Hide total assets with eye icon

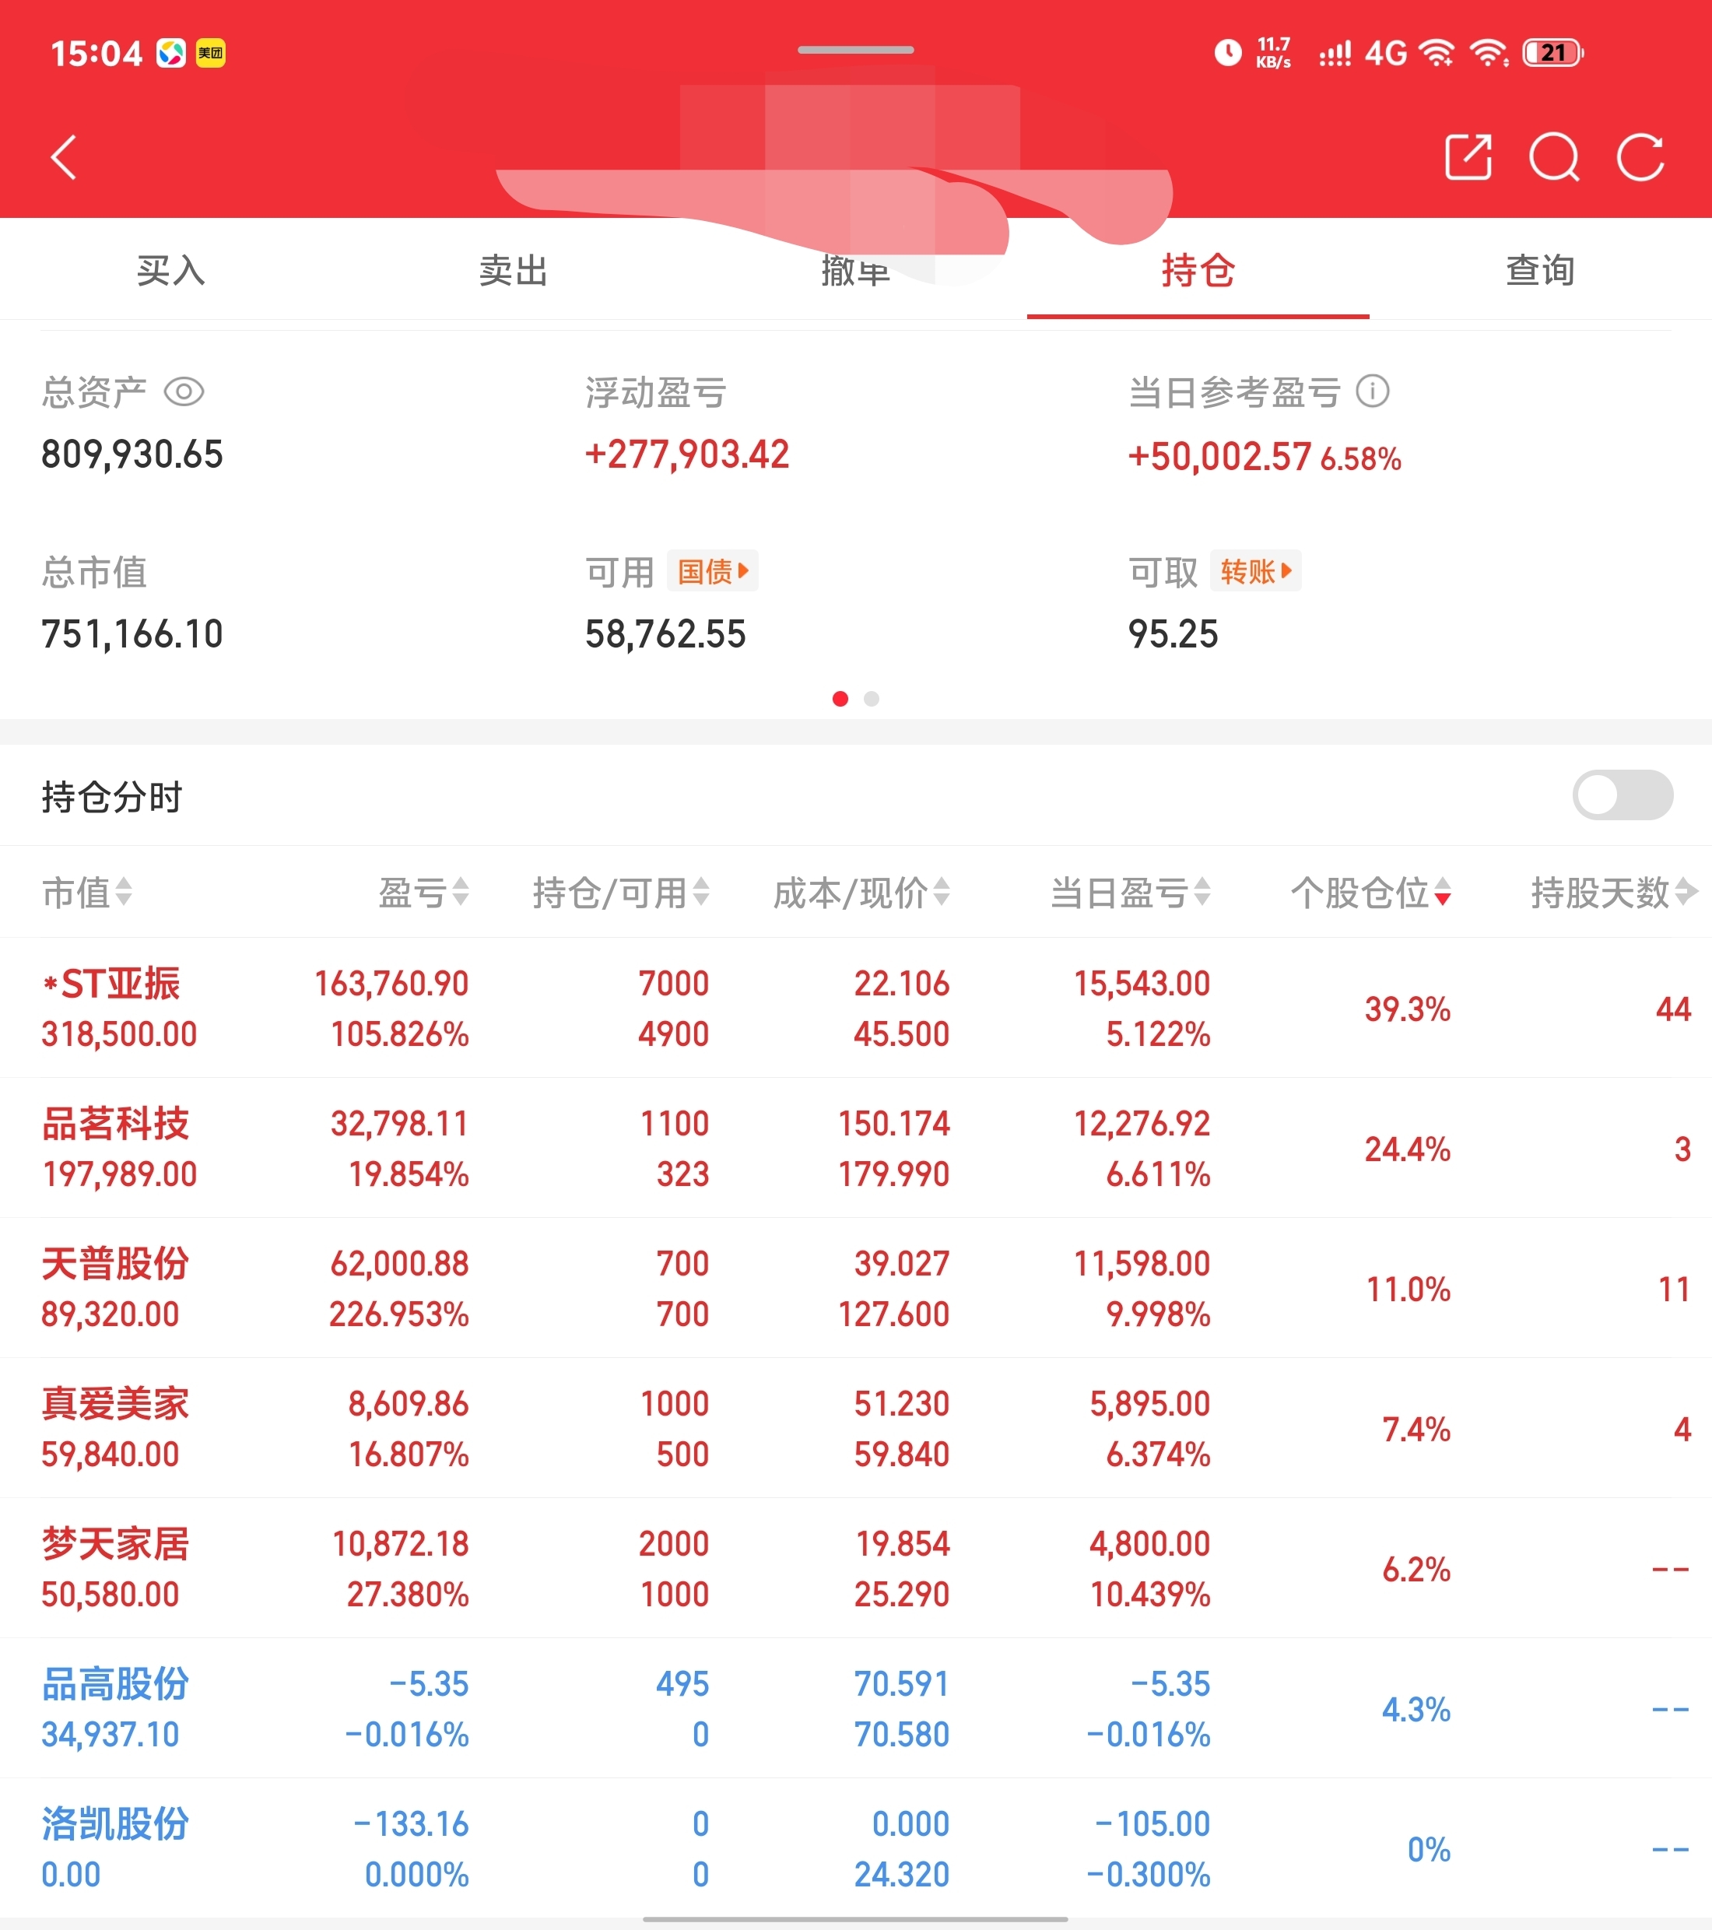click(184, 391)
